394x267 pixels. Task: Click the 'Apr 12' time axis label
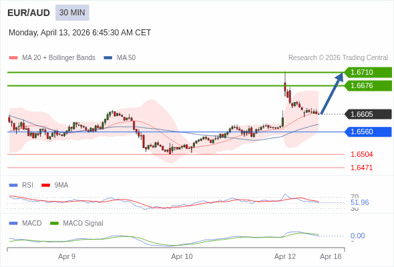285,256
